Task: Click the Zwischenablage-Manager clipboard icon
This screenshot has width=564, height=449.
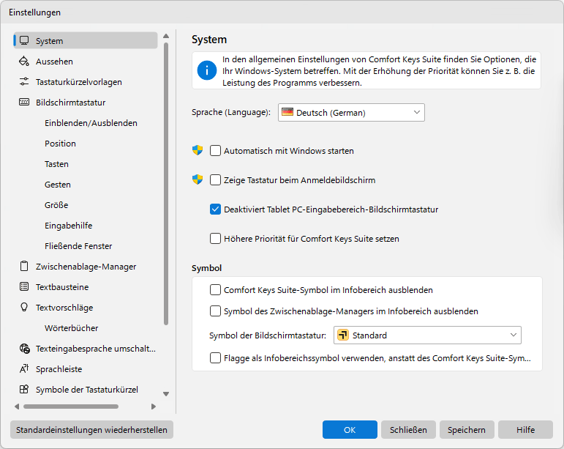Action: pyautogui.click(x=24, y=266)
